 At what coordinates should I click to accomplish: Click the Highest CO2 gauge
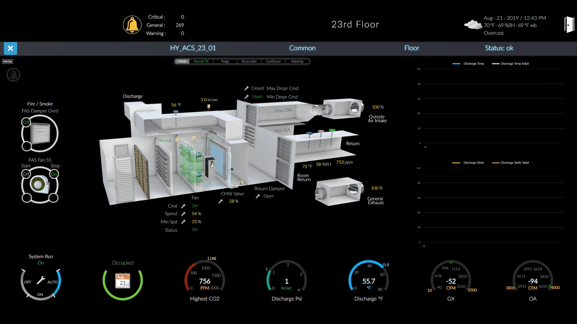(x=205, y=280)
